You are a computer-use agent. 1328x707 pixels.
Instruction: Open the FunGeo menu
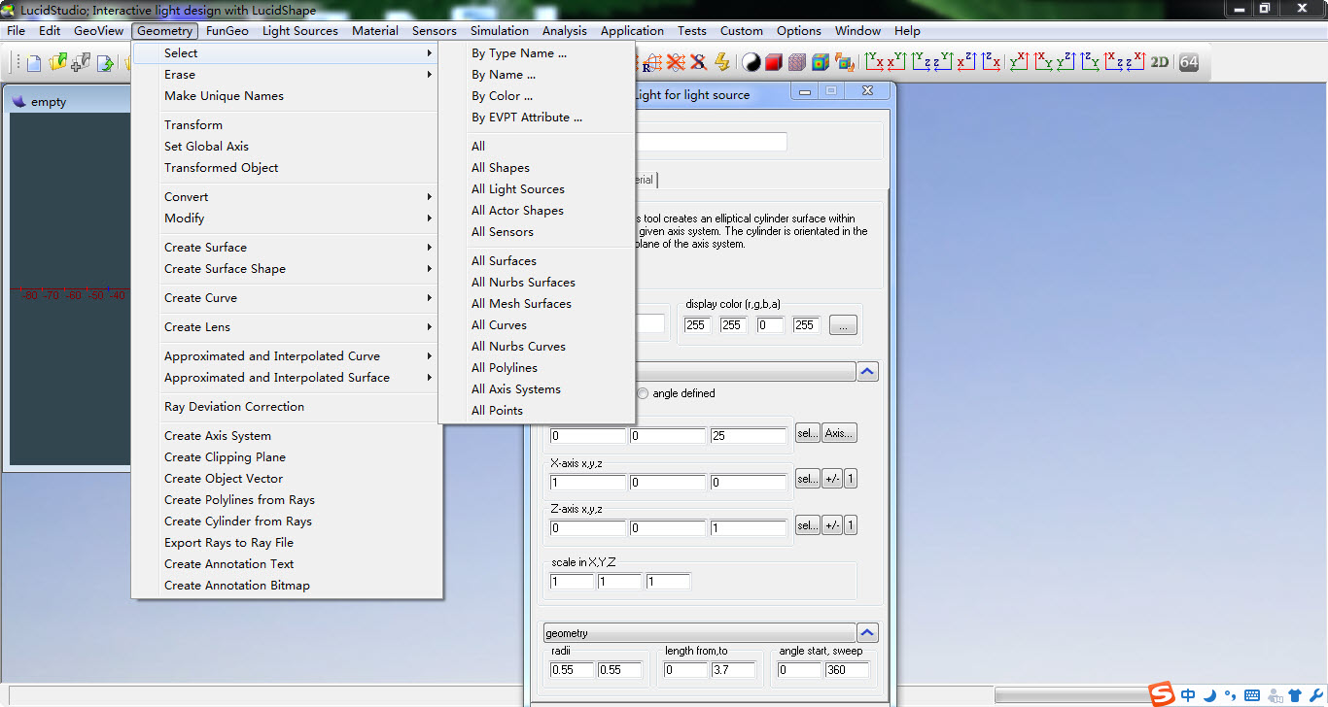click(227, 31)
